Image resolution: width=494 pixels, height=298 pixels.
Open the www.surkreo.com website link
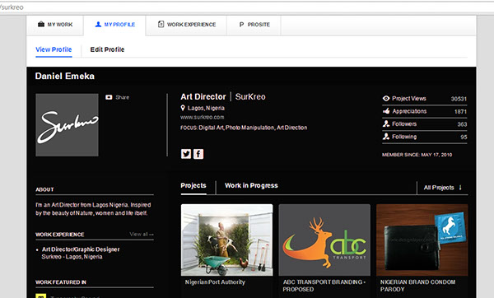tap(202, 117)
